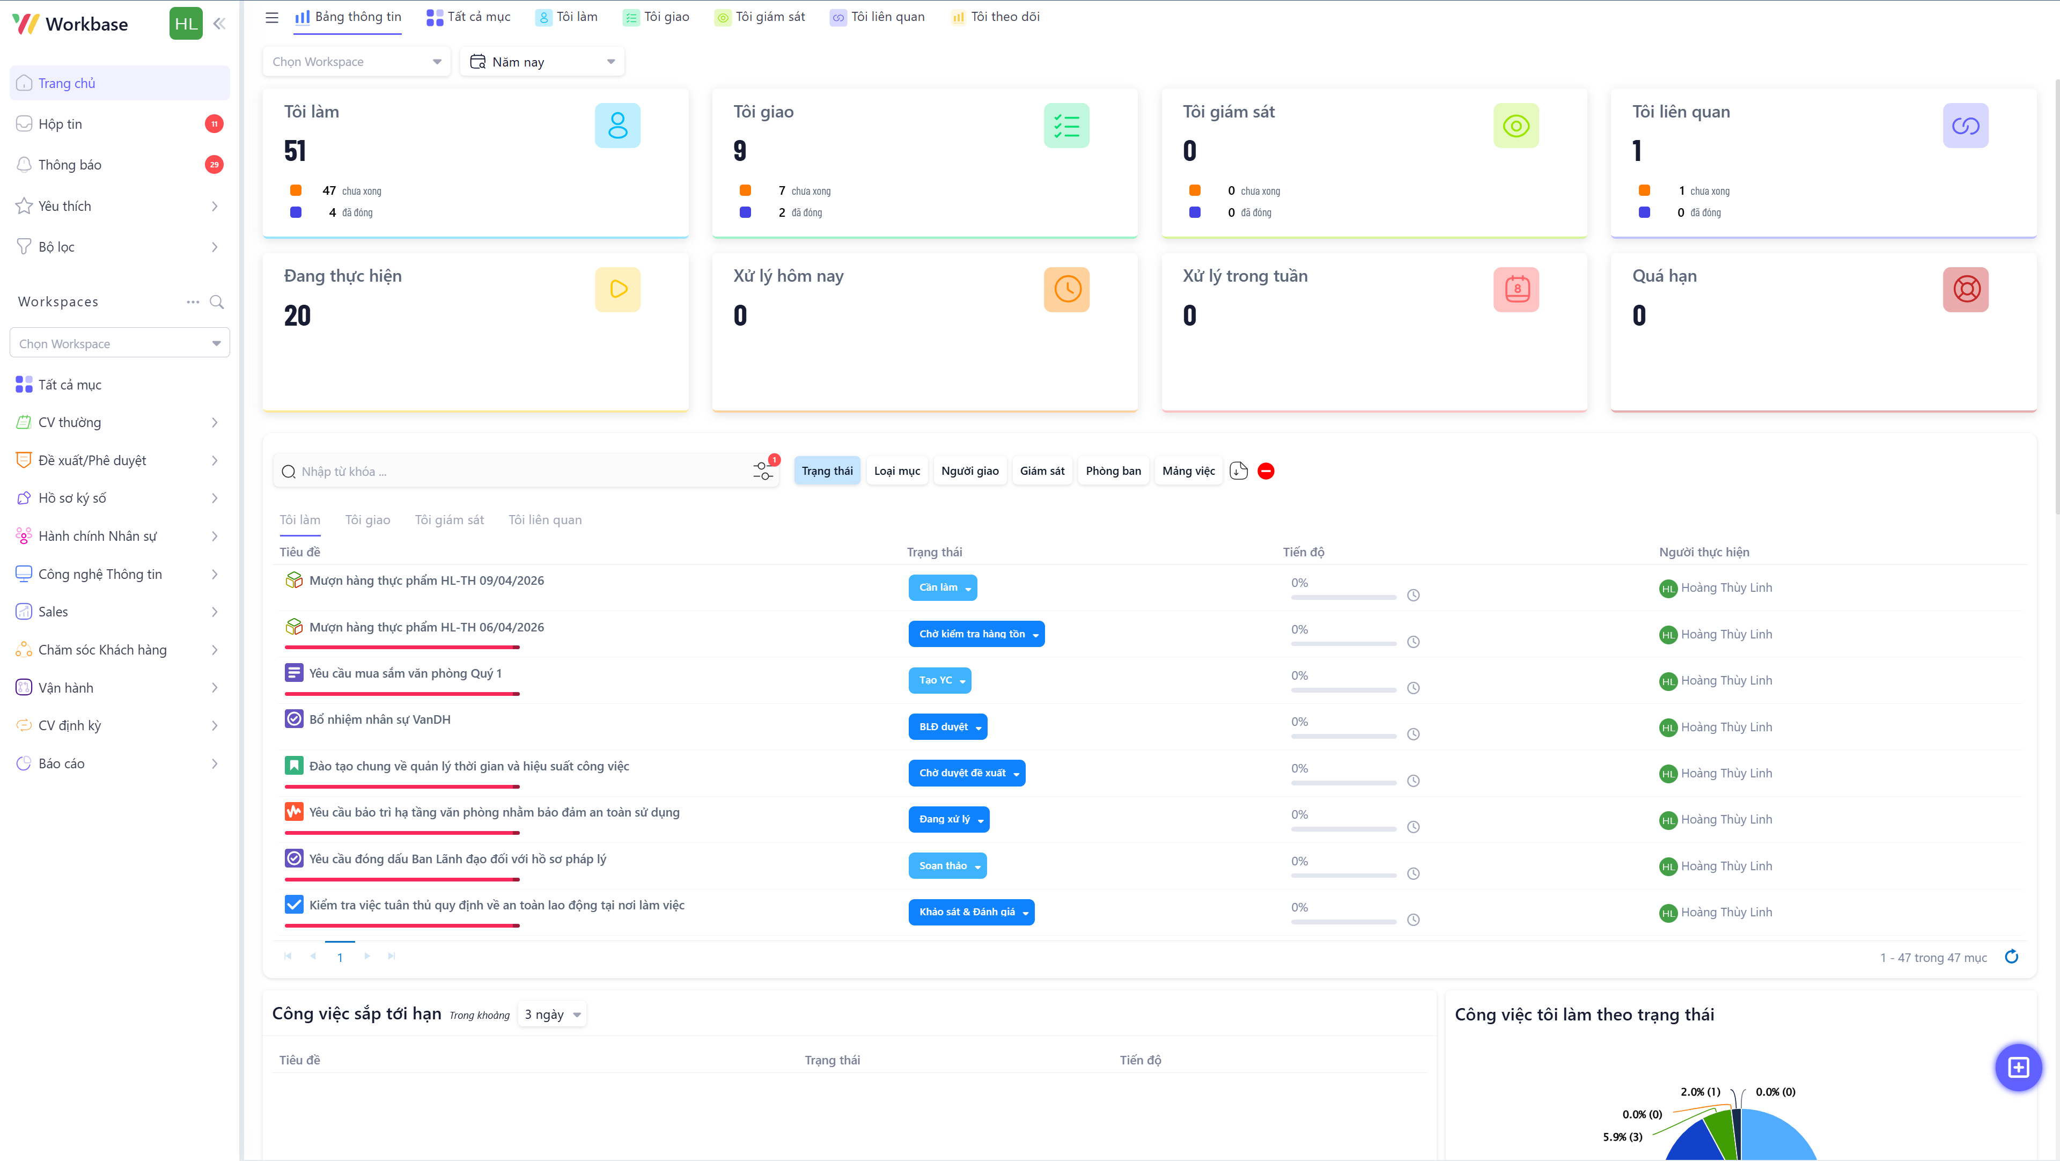
Task: Open the Cần làm status dropdown
Action: tap(942, 587)
